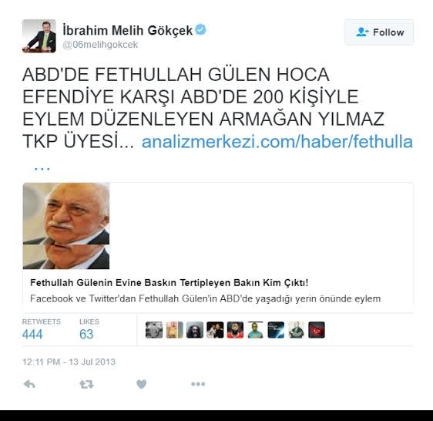Open İbrahim Melih Gökçek profile picture
433x421 pixels.
[39, 36]
